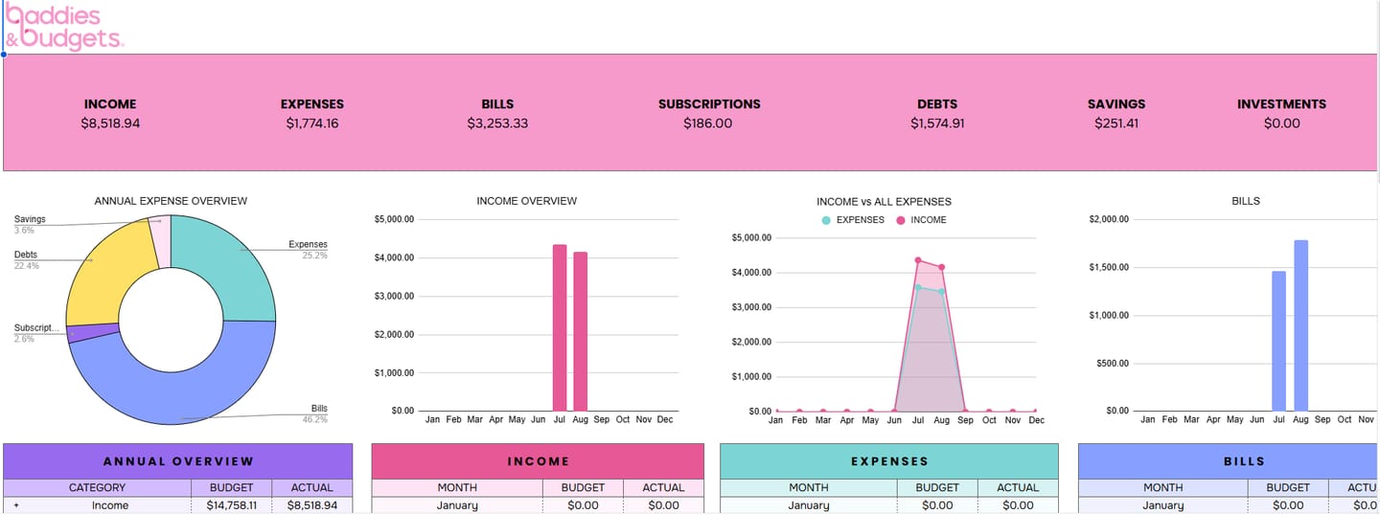Select the ANNUAL EXPENSE OVERVIEW chart title
The height and width of the screenshot is (514, 1380).
point(171,201)
